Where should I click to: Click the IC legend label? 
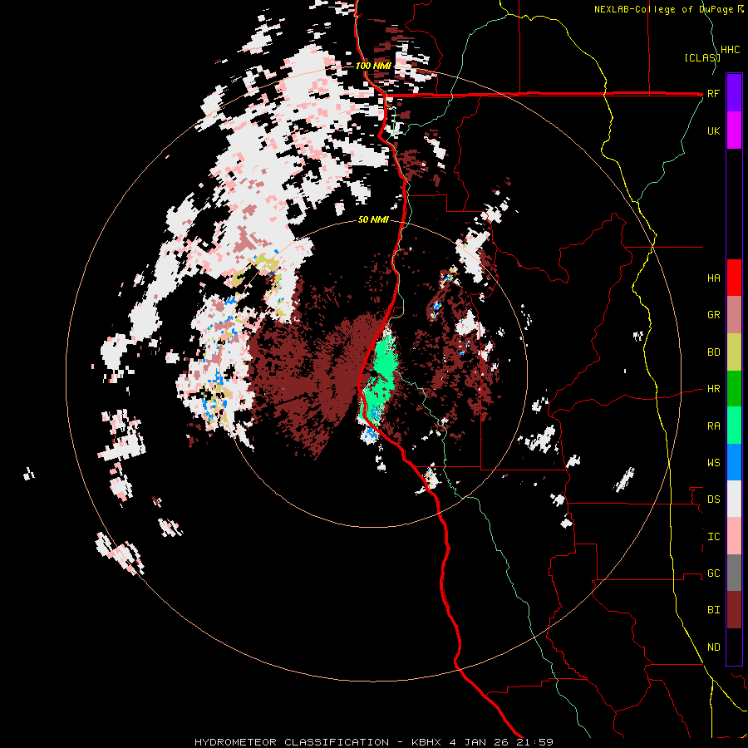pos(713,537)
